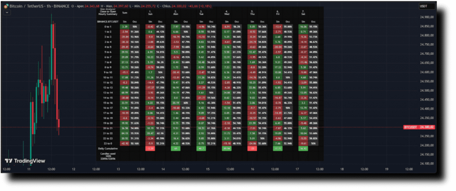Select the 7. Sat column header
The width and height of the screenshot is (456, 191).
(x=304, y=12)
